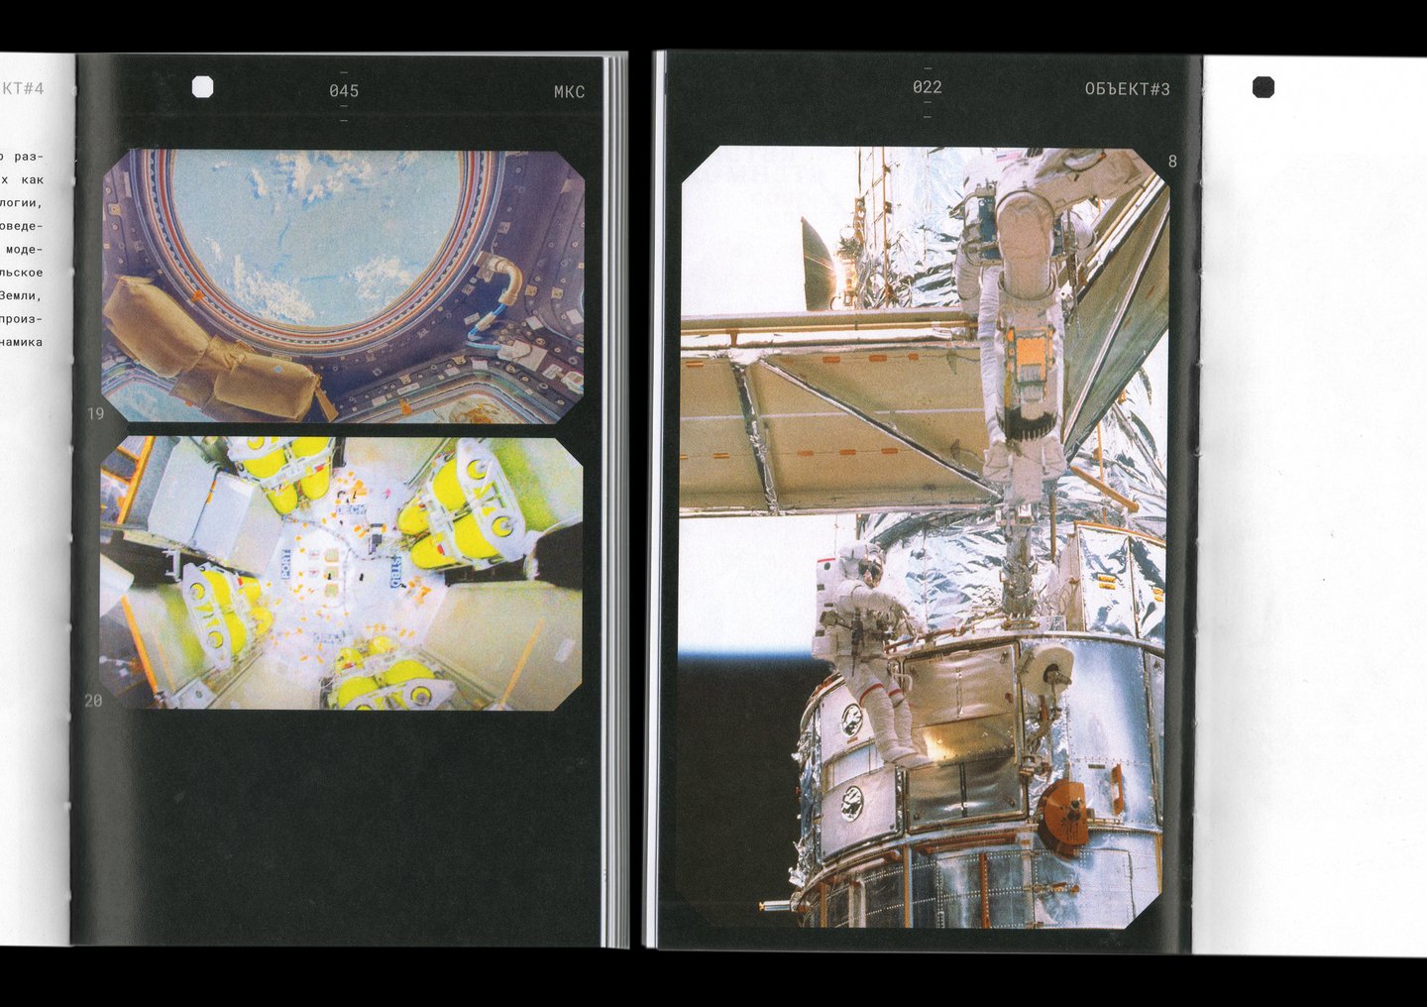Select the white octagon marker on the black page
Viewport: 1427px width, 1007px height.
pyautogui.click(x=202, y=87)
